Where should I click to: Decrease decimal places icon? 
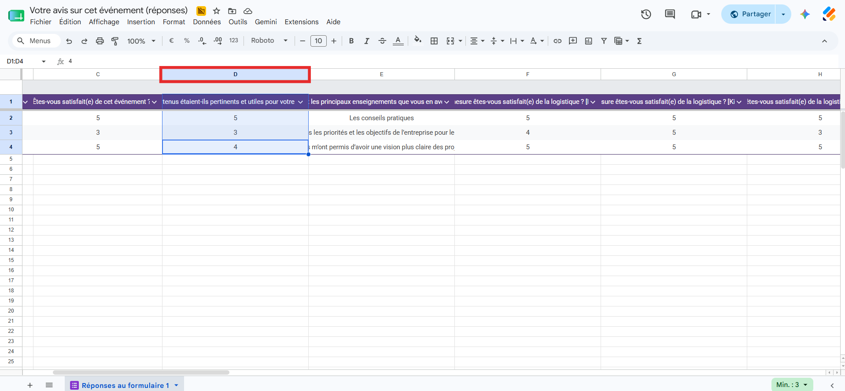tap(202, 41)
